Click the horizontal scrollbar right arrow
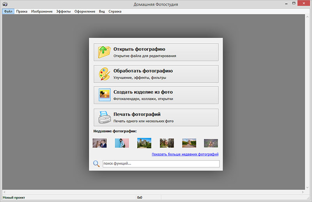 point(303,192)
